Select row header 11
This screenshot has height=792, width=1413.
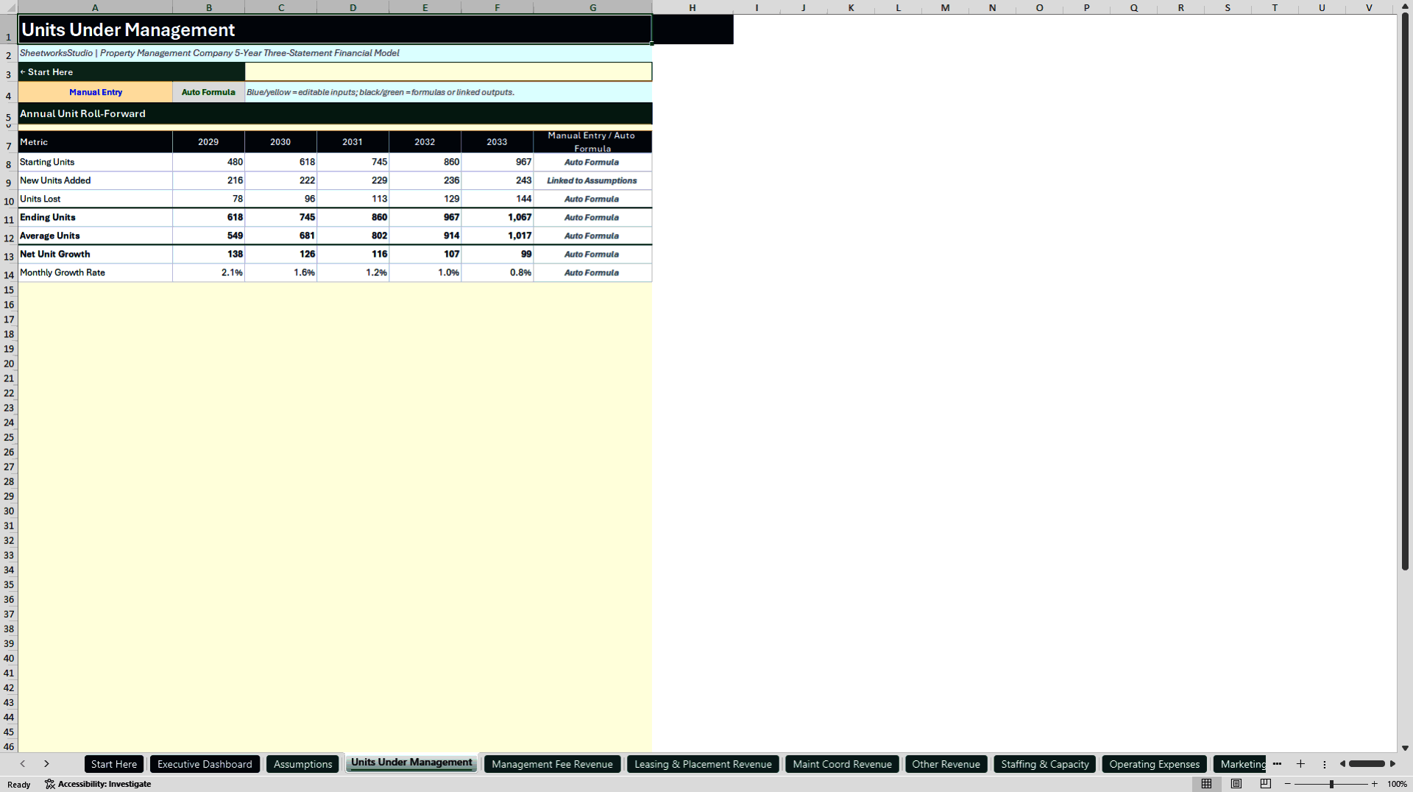(x=9, y=219)
